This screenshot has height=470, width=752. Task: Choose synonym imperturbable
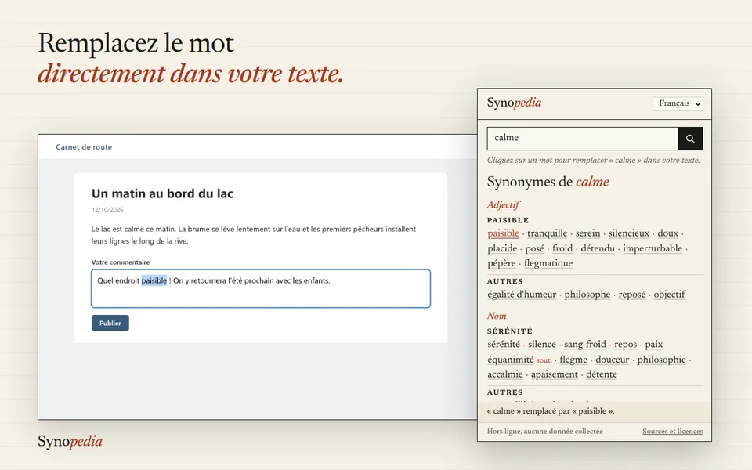(653, 248)
